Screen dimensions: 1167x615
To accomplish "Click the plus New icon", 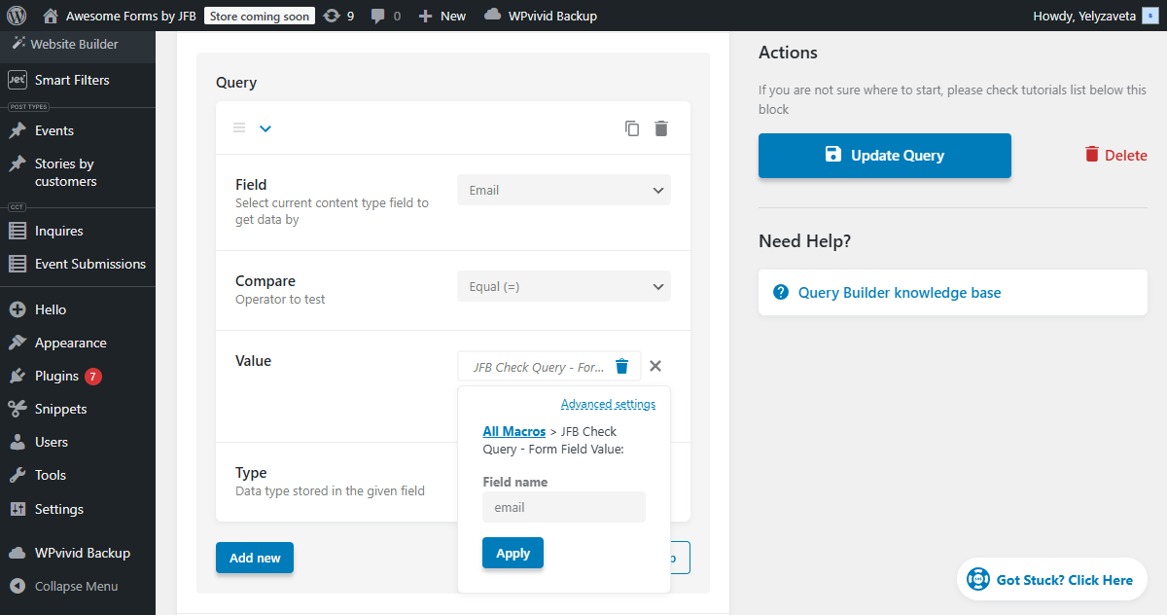I will (x=425, y=17).
